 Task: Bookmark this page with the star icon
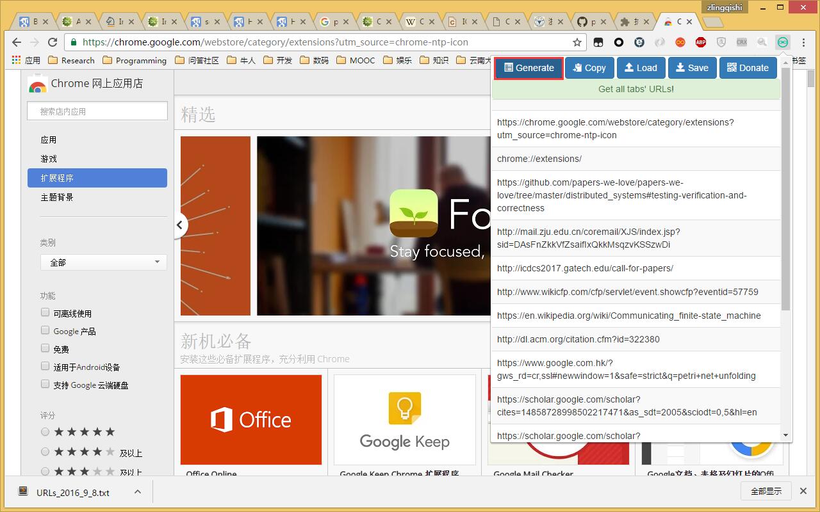point(577,42)
